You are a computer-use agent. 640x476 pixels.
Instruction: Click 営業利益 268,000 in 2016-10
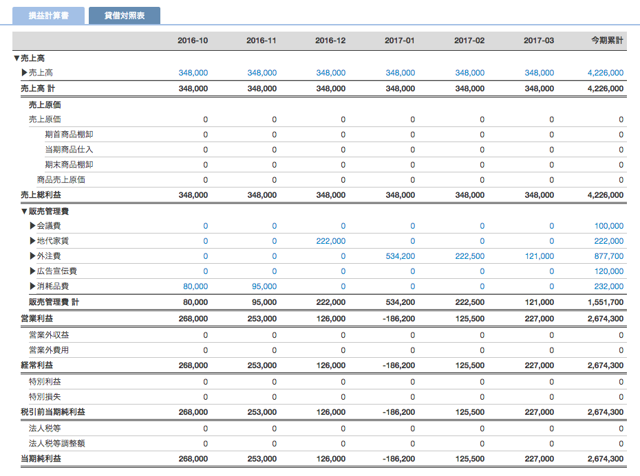(x=193, y=319)
